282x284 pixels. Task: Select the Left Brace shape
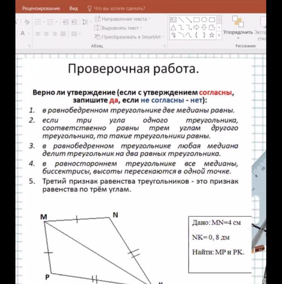[196, 35]
